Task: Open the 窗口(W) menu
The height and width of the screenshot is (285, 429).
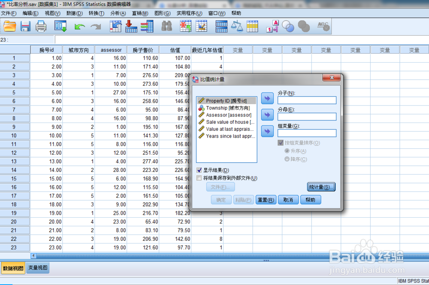Action: point(217,13)
